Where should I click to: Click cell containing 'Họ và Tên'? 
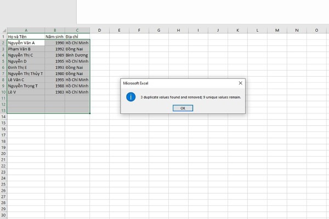click(26, 36)
